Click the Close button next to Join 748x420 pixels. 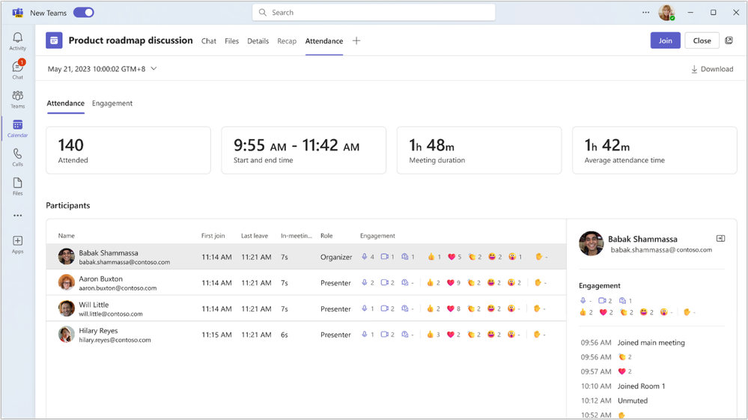702,40
